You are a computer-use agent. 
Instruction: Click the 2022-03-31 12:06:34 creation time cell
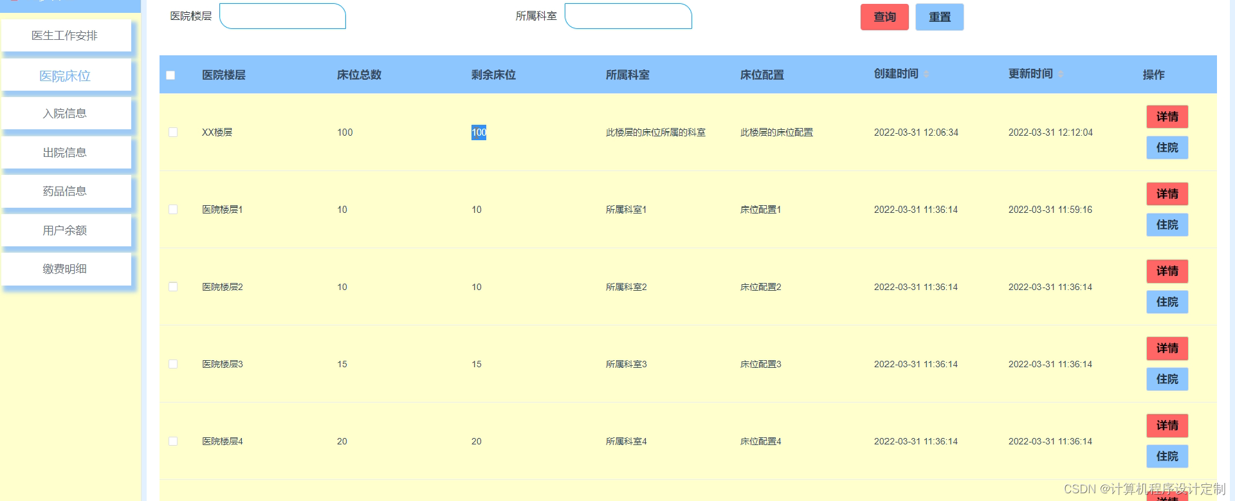pos(916,132)
